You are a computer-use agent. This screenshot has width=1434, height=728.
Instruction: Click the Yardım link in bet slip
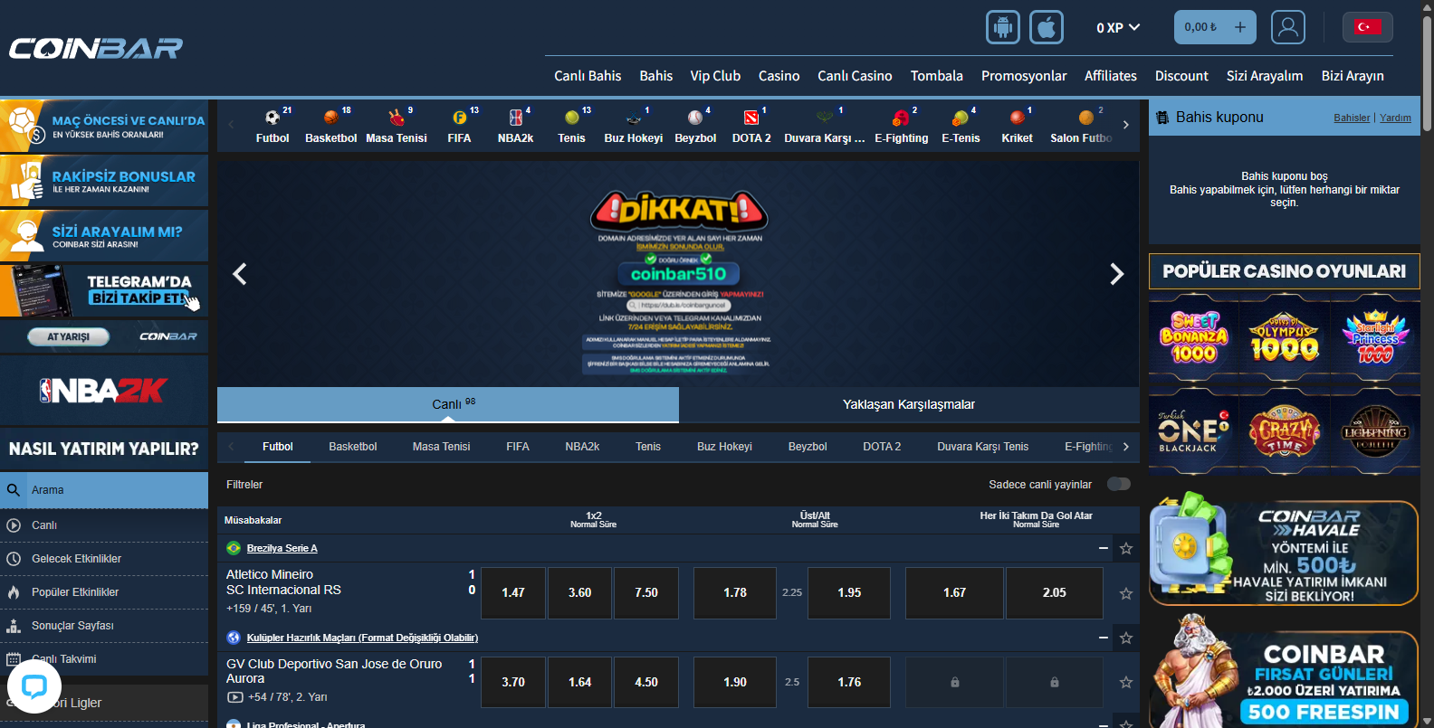pyautogui.click(x=1395, y=118)
